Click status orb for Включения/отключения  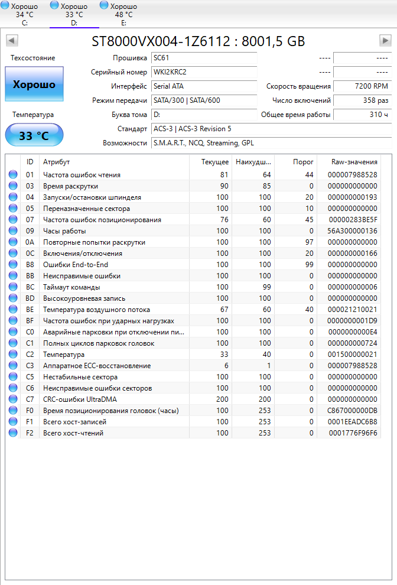[13, 253]
